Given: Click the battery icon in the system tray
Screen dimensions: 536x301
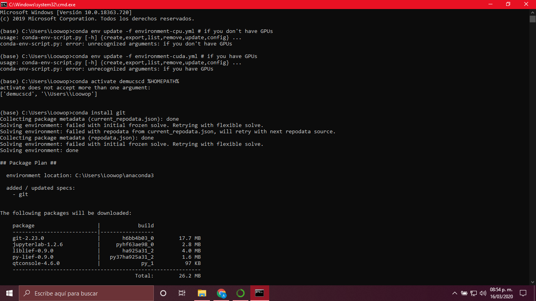Looking at the screenshot, I should tap(464, 293).
